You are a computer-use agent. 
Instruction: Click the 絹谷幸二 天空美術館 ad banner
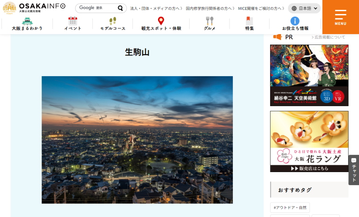pyautogui.click(x=309, y=75)
